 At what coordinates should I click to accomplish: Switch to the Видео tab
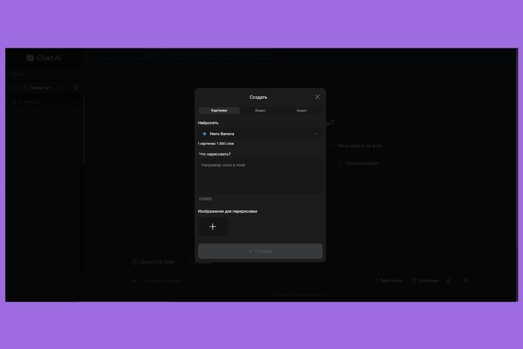tap(260, 110)
